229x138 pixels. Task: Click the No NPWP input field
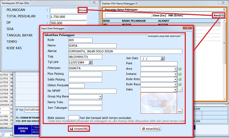(x=92, y=91)
